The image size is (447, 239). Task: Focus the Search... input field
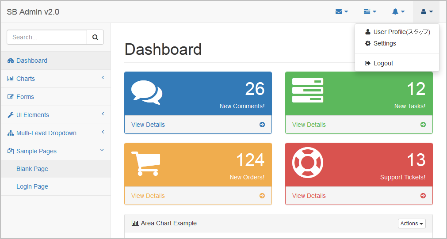(x=47, y=37)
